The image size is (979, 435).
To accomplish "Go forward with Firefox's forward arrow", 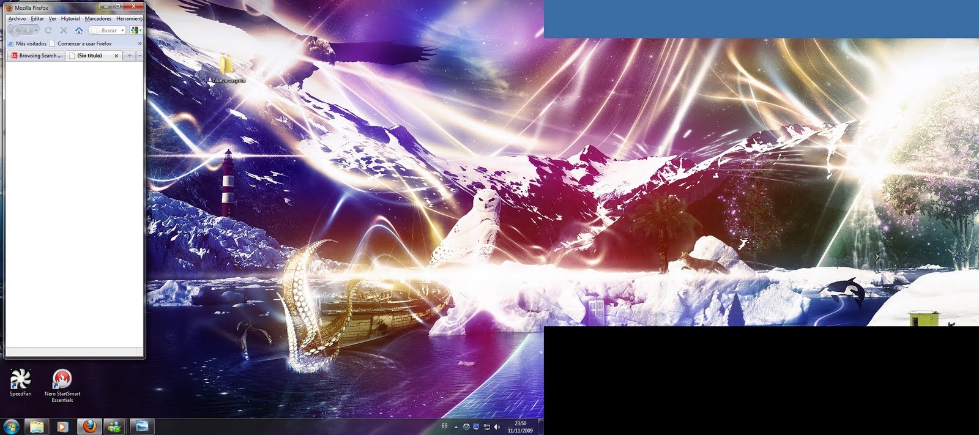I will pos(28,30).
